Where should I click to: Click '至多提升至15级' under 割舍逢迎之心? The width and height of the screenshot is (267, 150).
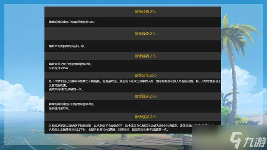point(59,108)
